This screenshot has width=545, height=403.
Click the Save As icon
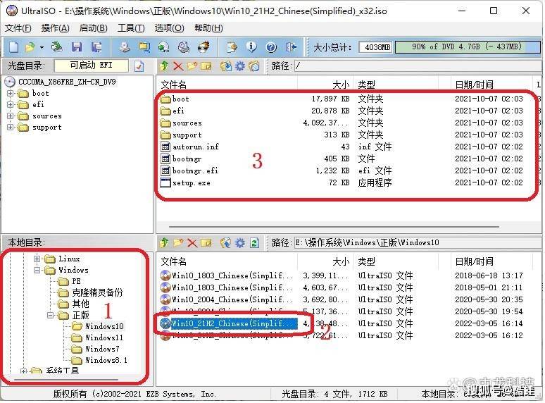pos(96,47)
